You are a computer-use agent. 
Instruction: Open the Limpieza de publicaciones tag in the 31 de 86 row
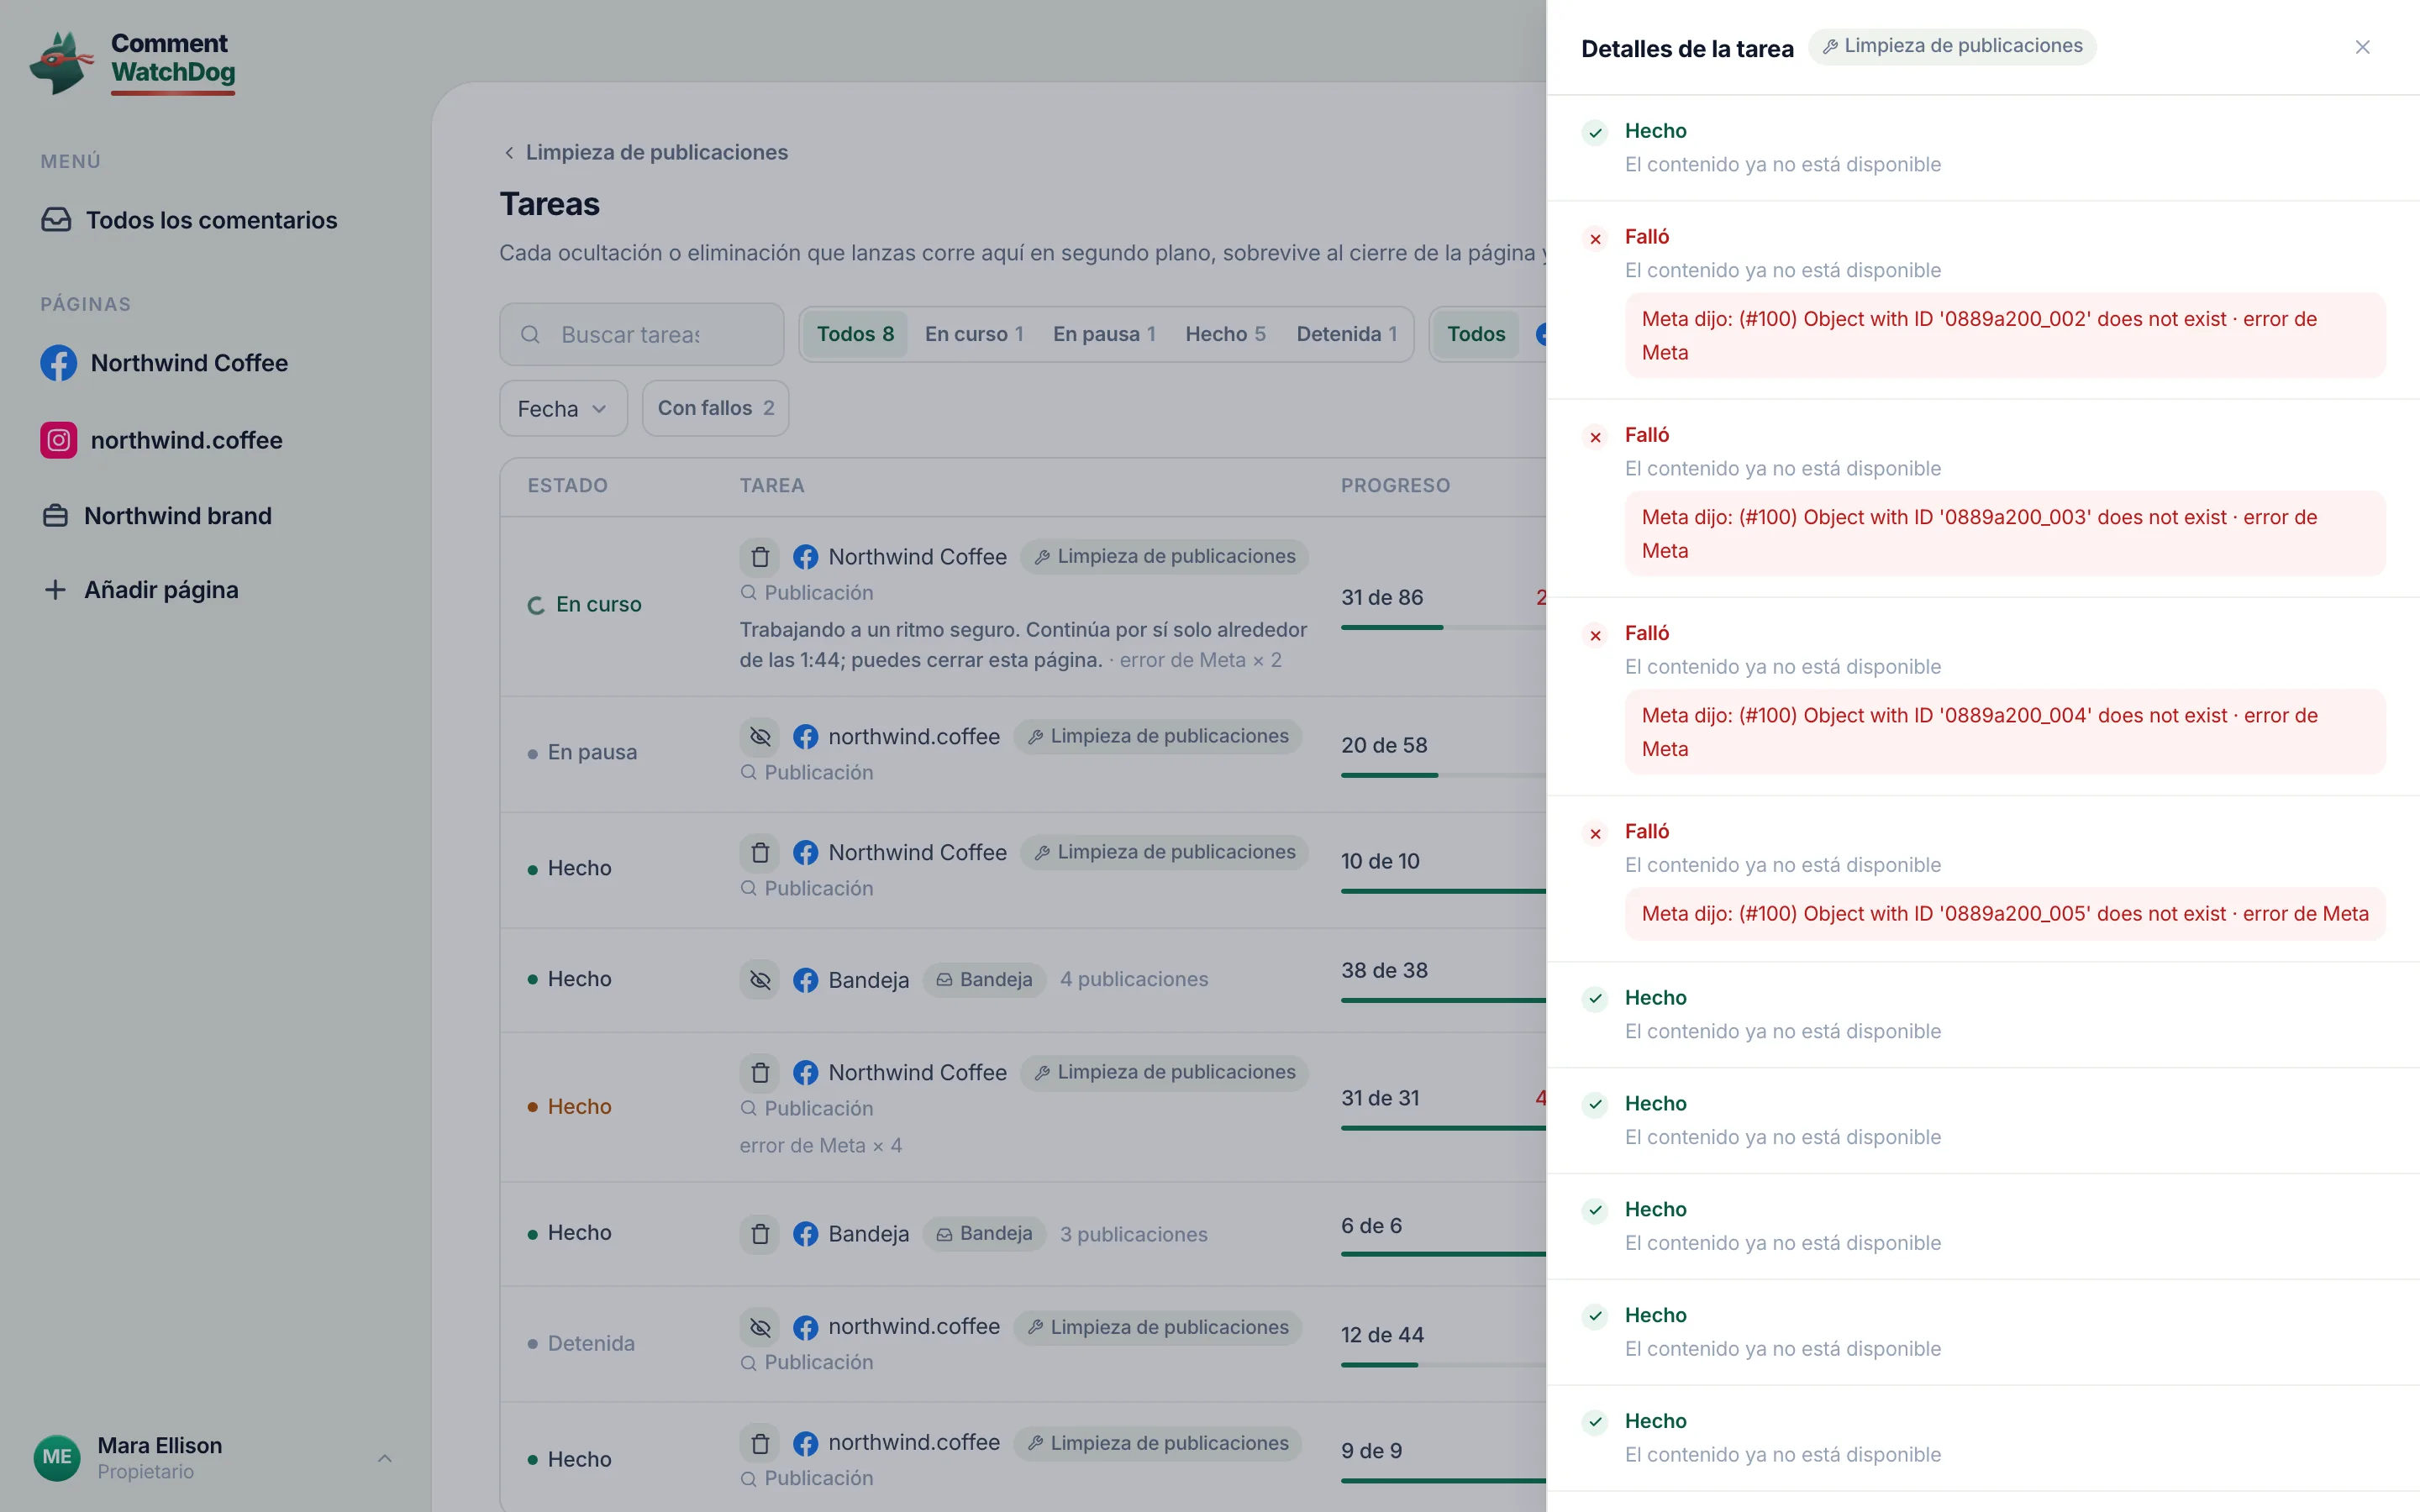click(x=1164, y=556)
